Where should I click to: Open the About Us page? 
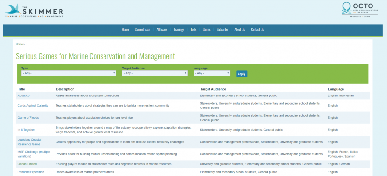point(239,30)
